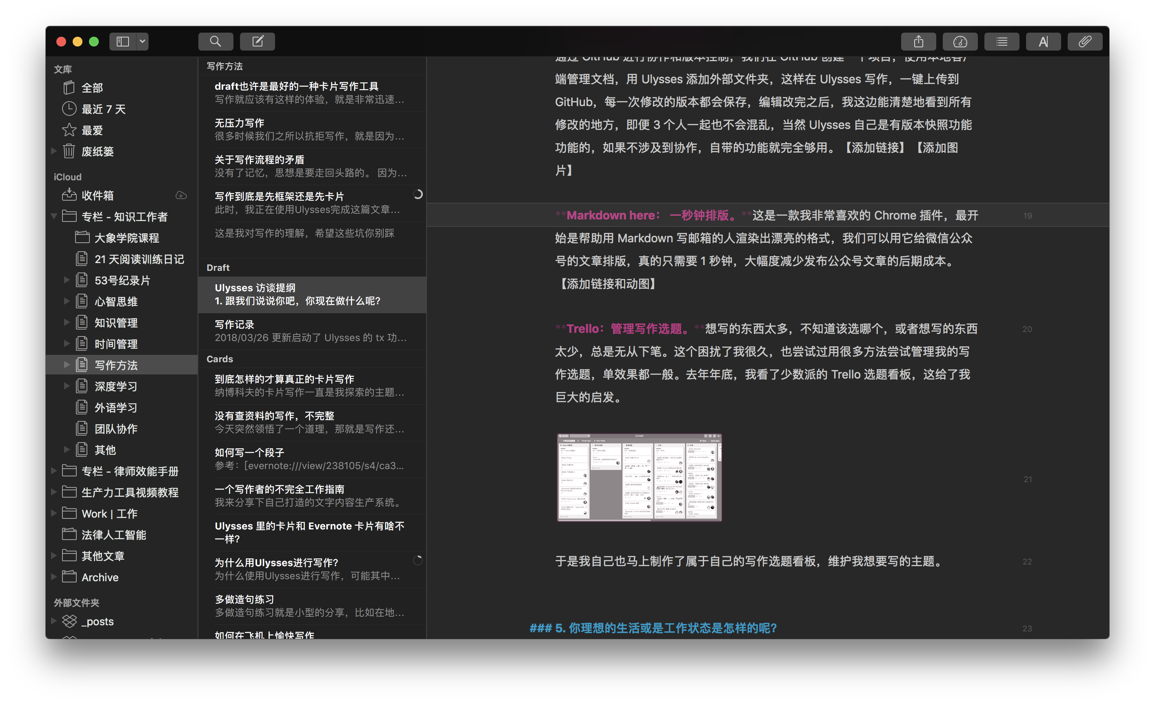Create a new sheet with compose icon
The width and height of the screenshot is (1155, 704).
pyautogui.click(x=258, y=42)
